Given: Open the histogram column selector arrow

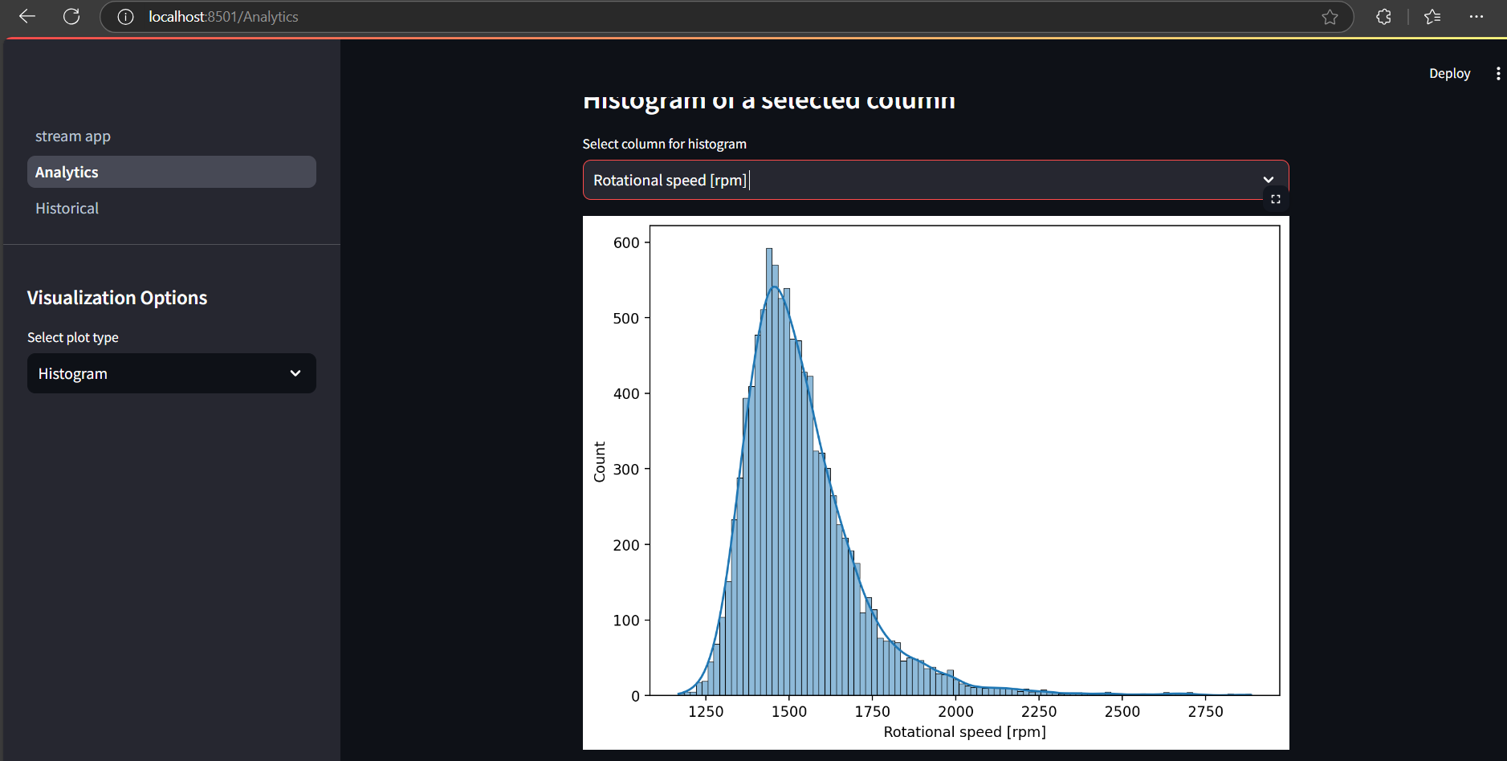Looking at the screenshot, I should (1269, 180).
